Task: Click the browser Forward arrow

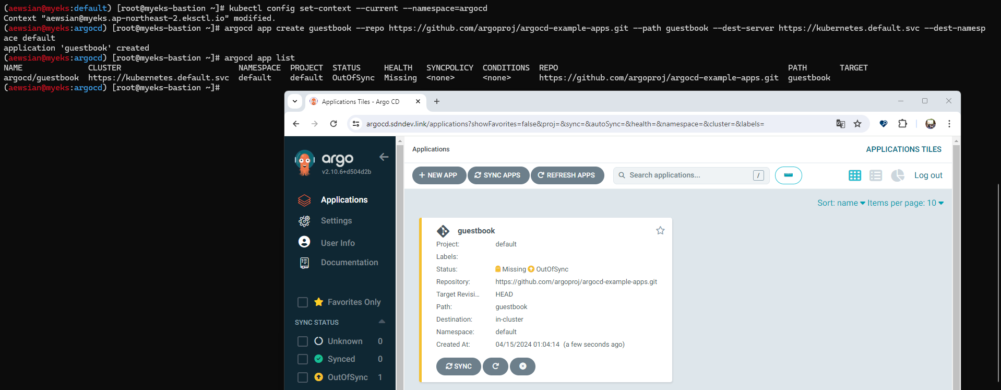Action: point(314,124)
